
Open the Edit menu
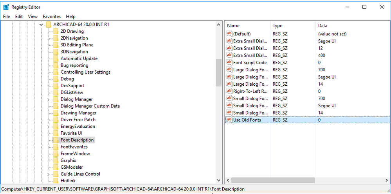click(x=19, y=17)
